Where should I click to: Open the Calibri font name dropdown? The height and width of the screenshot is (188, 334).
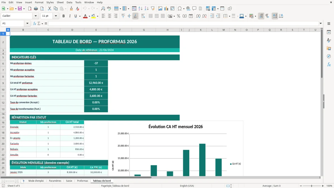[x=35, y=16]
